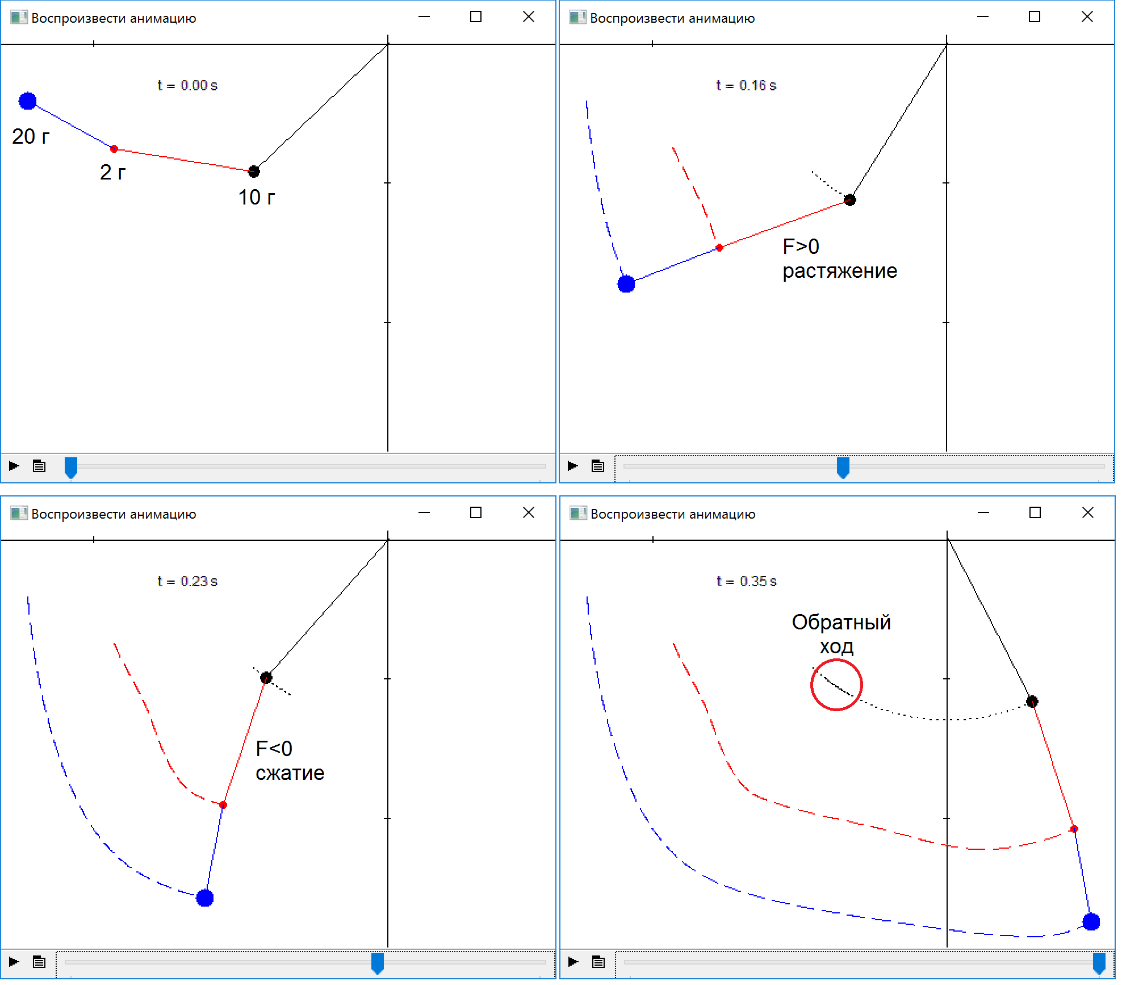Click the slider thumb in t = 0.16 s window
Viewport: 1122px width, 985px height.
[843, 467]
